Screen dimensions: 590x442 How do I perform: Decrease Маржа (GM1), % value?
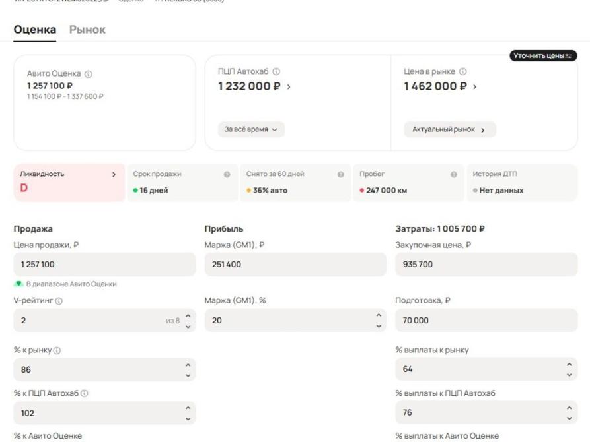(379, 326)
